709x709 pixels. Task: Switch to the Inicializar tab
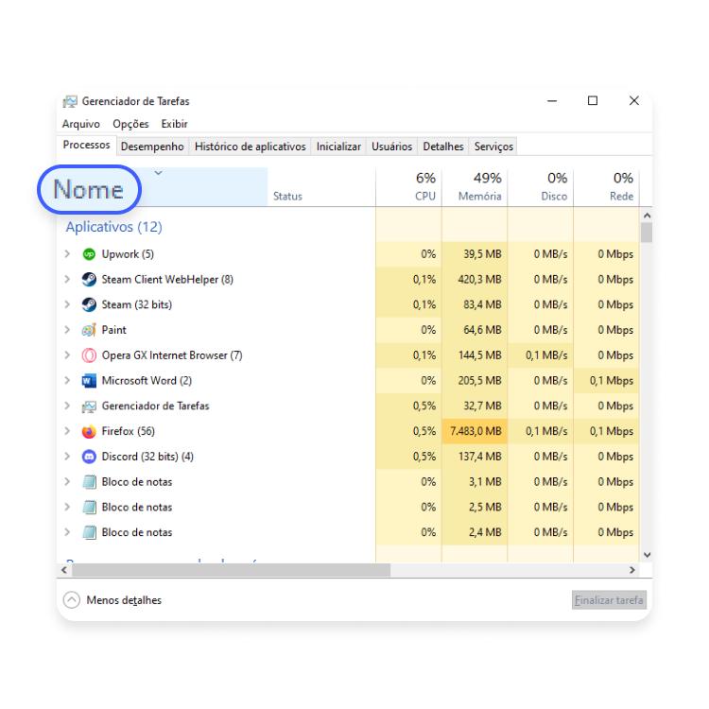[338, 147]
